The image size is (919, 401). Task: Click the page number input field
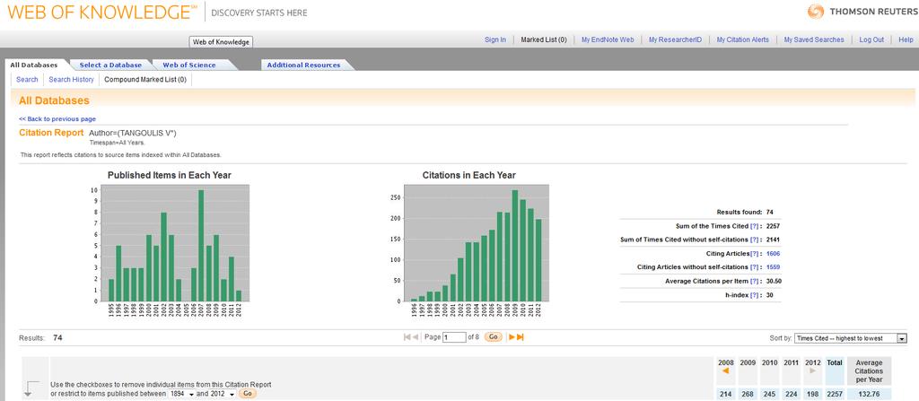tap(454, 337)
